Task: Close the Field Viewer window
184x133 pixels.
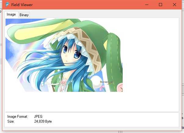Action: (175, 5)
